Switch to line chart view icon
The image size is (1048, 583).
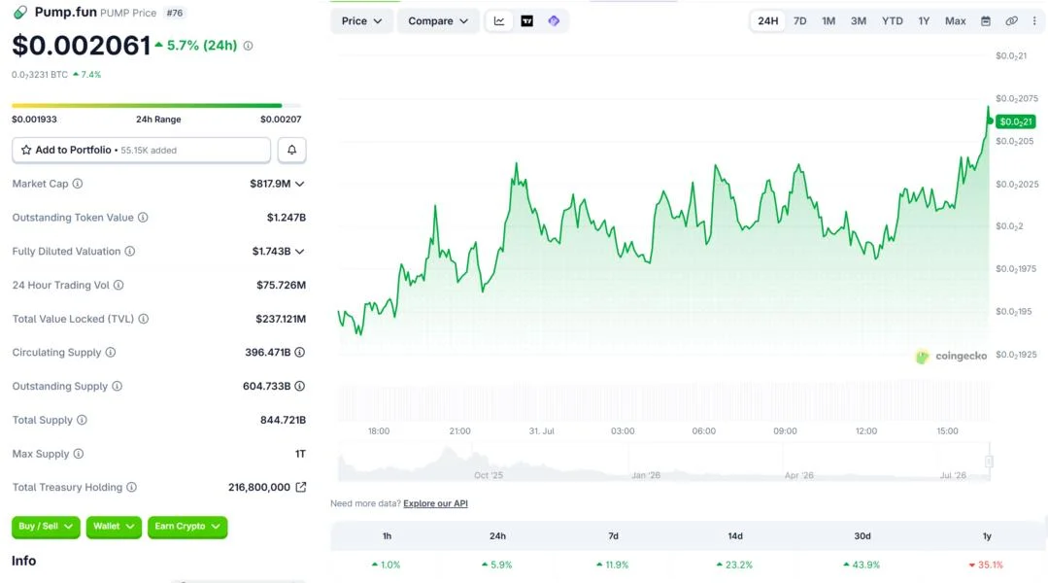[498, 20]
